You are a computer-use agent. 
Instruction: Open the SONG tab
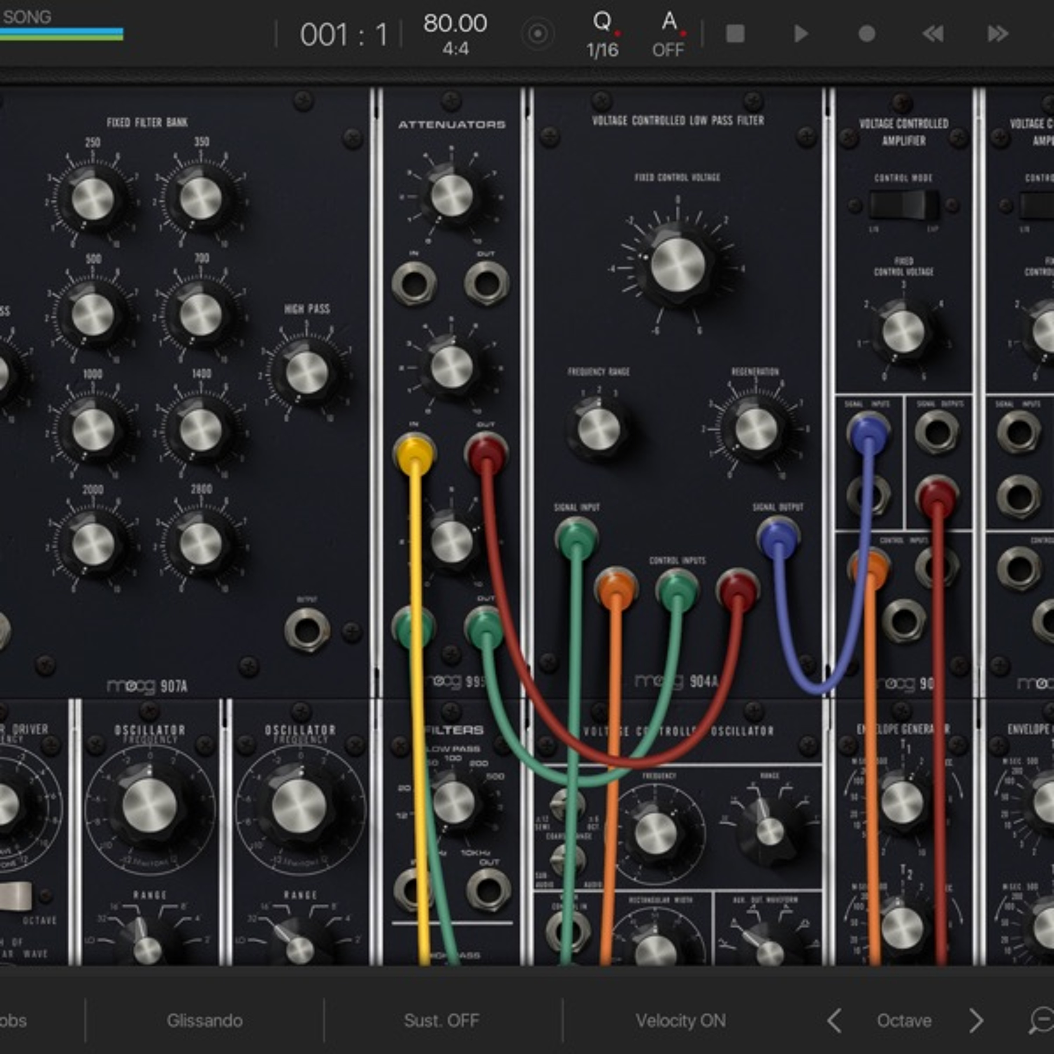(27, 17)
